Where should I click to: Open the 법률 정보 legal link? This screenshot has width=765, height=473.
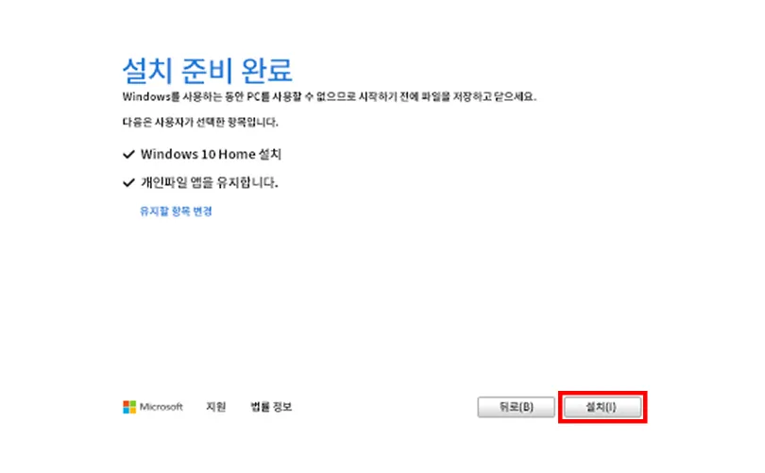coord(271,407)
